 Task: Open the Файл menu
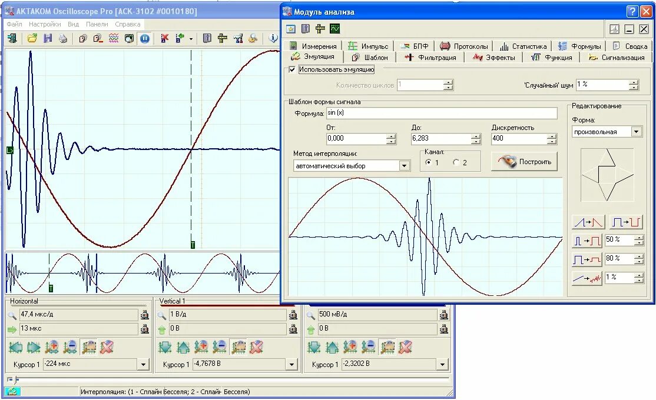click(x=14, y=24)
